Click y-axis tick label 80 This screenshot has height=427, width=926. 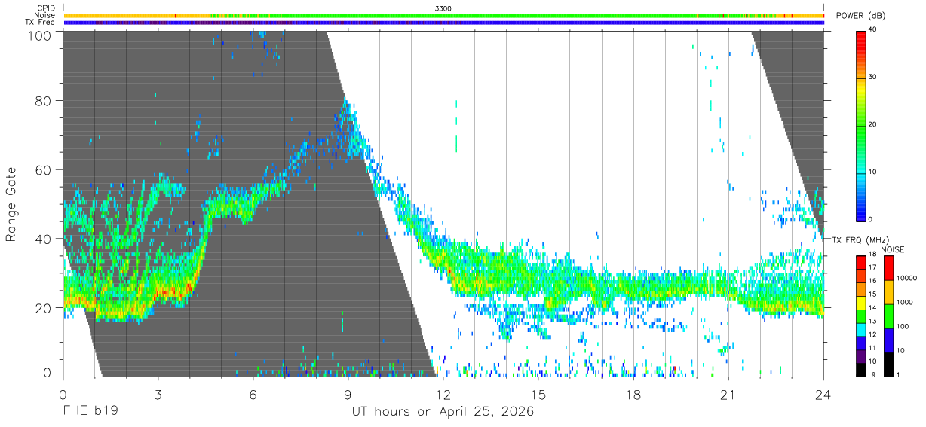point(44,100)
